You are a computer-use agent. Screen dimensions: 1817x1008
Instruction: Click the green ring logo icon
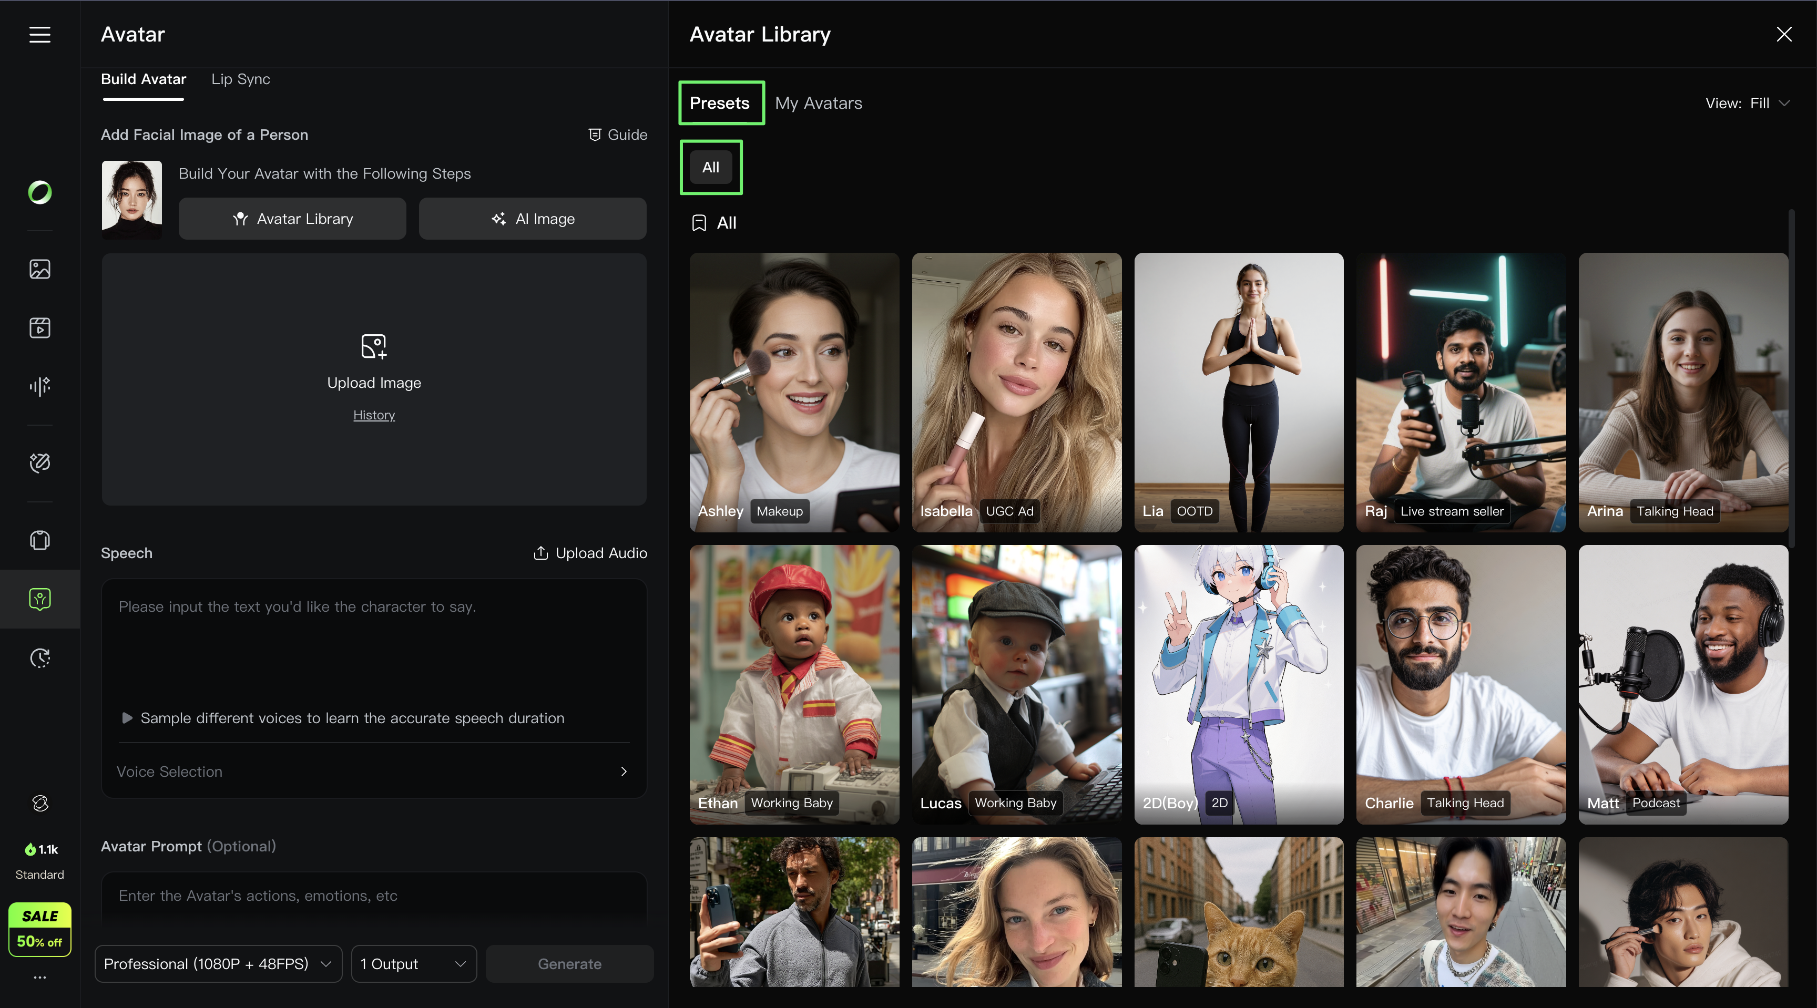39,192
